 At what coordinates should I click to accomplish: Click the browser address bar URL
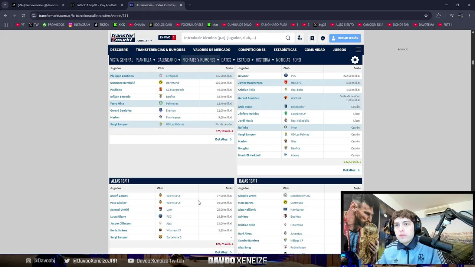pyautogui.click(x=83, y=16)
